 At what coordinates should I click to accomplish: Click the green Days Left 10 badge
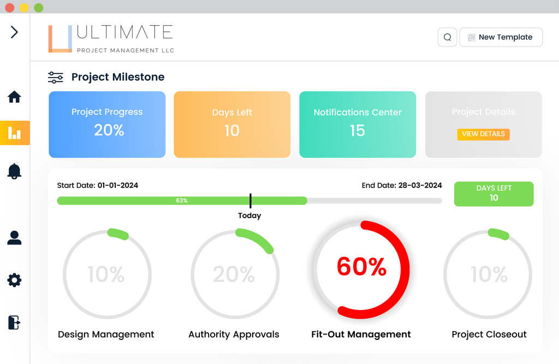pyautogui.click(x=493, y=193)
